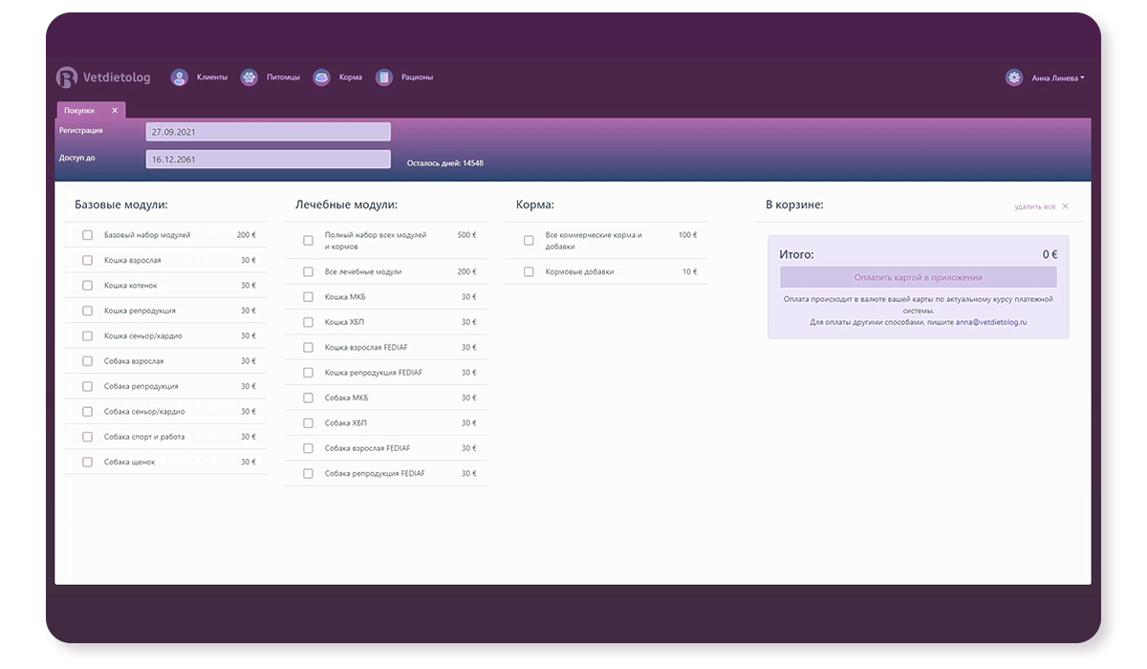1147x669 pixels.
Task: Click the settings gear icon near username
Action: click(x=1014, y=77)
